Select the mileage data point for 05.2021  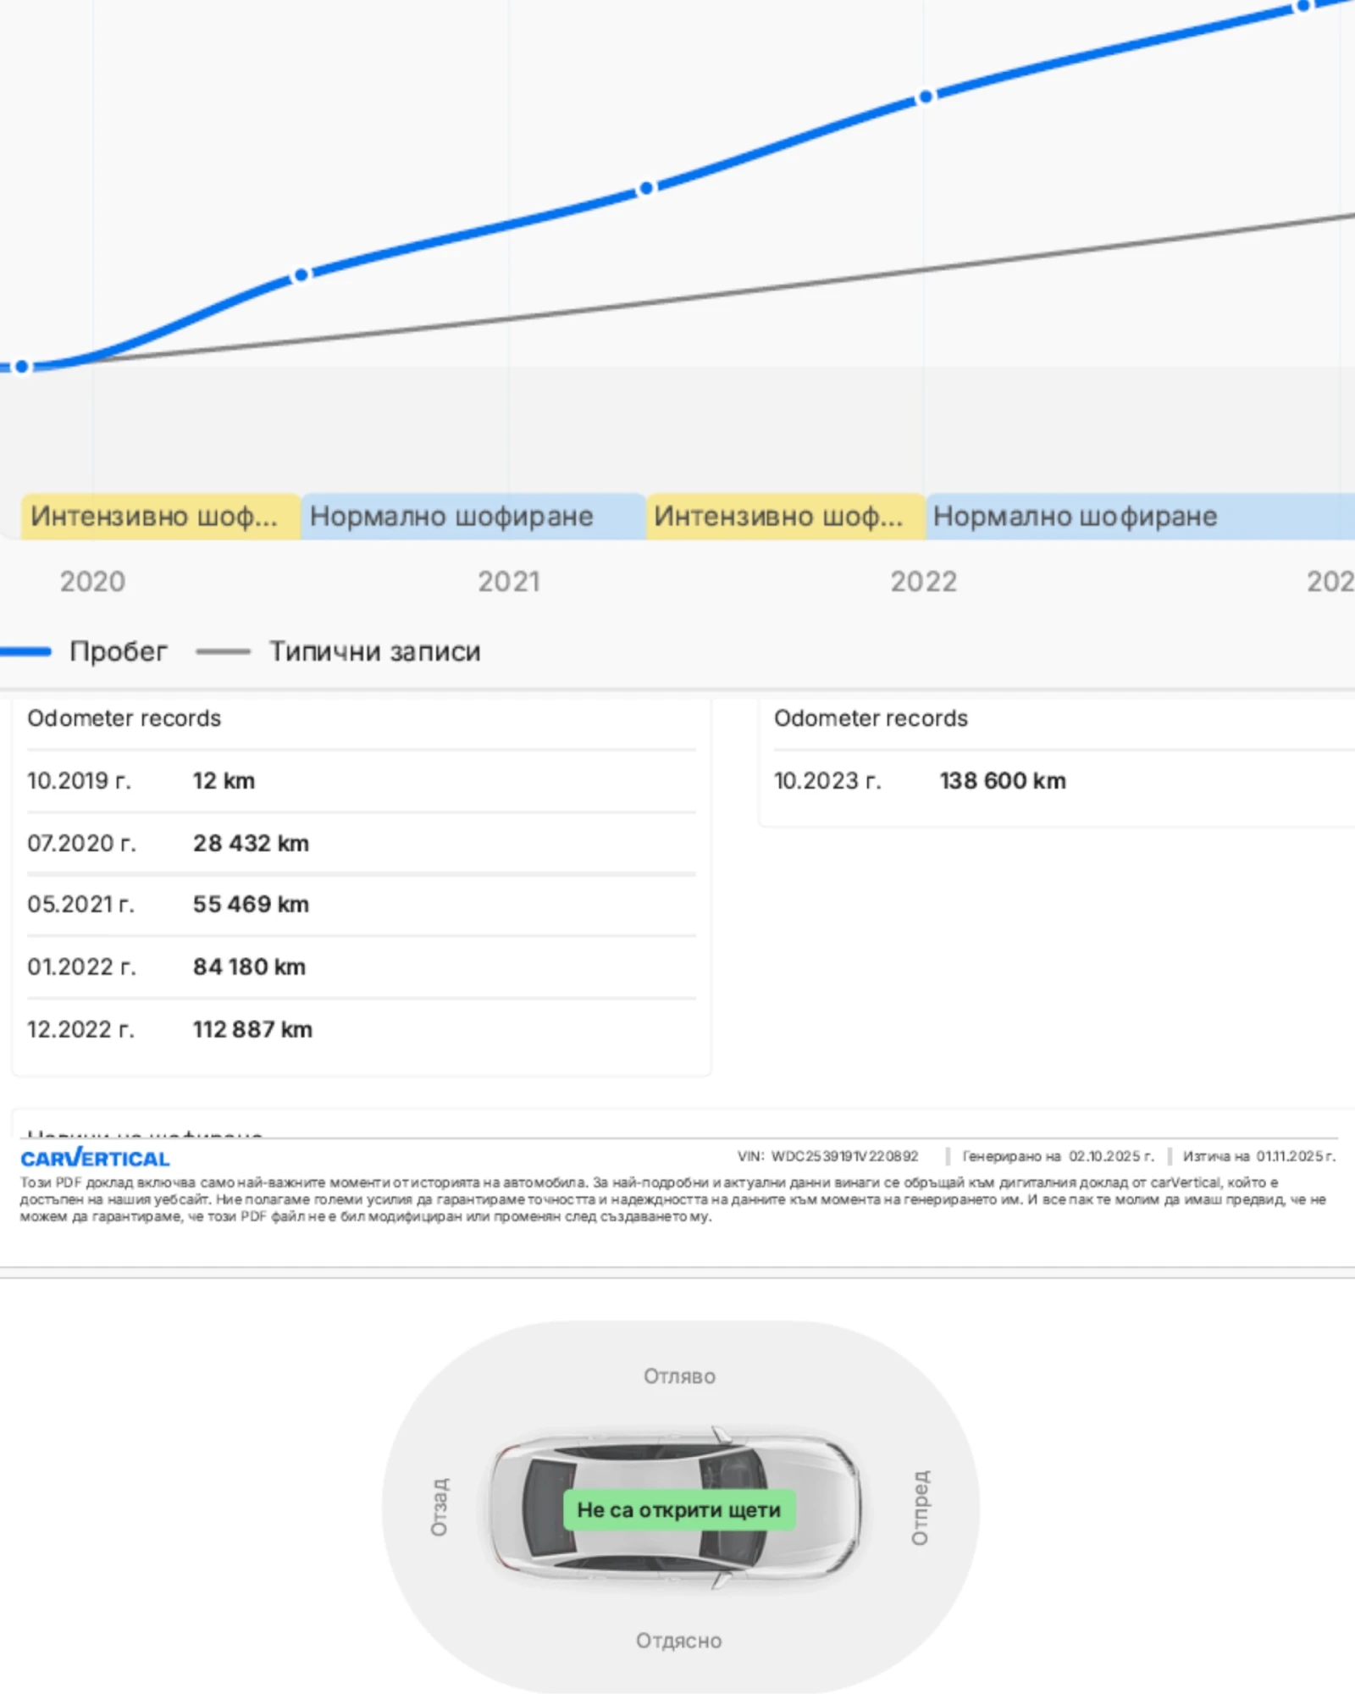tap(646, 188)
